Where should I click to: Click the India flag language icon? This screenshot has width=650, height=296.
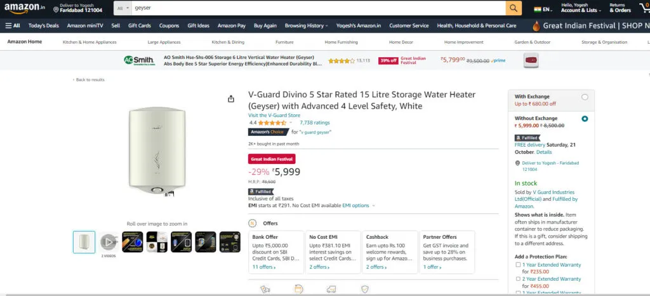click(538, 10)
